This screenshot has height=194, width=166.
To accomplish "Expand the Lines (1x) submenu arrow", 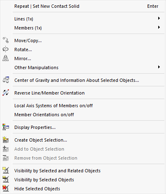I will click(159, 18).
